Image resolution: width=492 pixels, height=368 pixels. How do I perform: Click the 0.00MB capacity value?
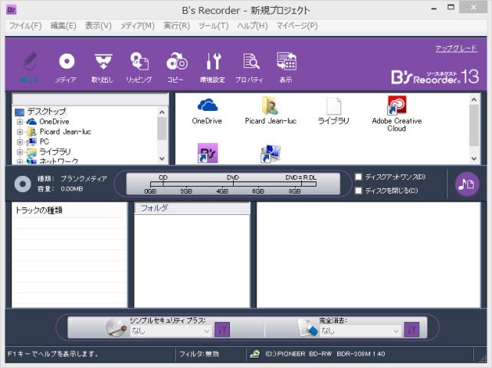coord(72,189)
